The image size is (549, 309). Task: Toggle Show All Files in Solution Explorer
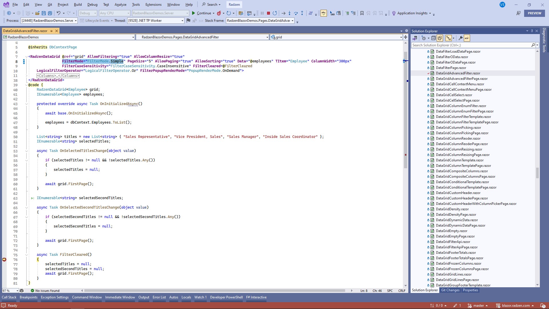(x=440, y=38)
